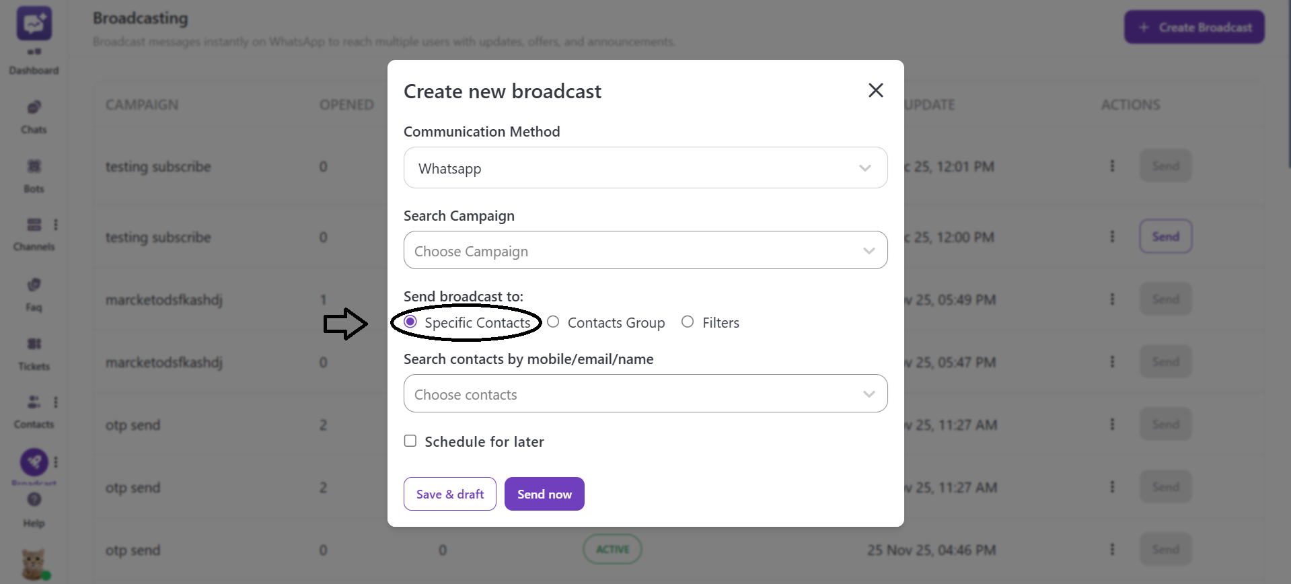Enable the Schedule for later checkbox
The image size is (1291, 584).
coord(410,441)
